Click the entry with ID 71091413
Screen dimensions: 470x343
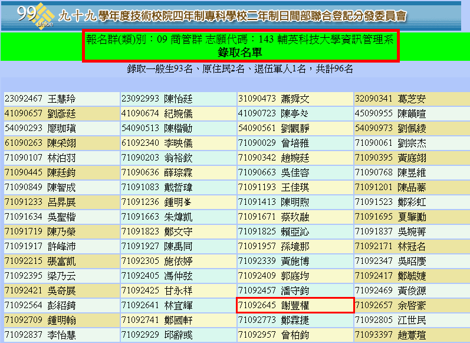(295, 202)
